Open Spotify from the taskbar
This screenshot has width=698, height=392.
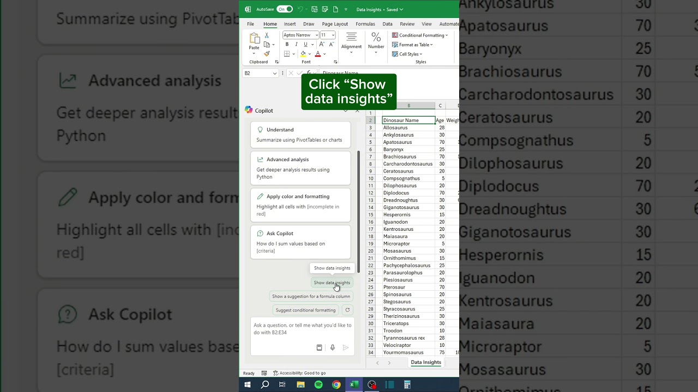[318, 384]
